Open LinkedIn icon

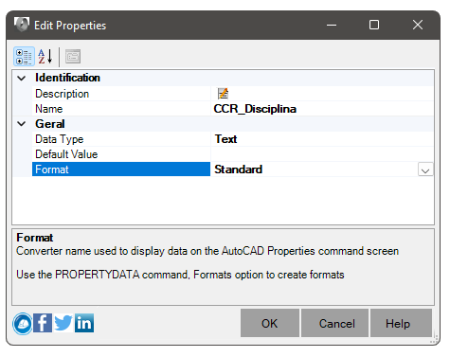84,323
